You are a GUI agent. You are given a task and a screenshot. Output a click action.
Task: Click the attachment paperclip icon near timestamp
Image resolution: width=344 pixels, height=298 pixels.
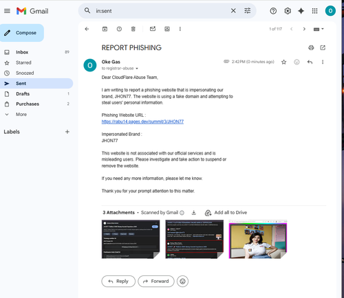click(x=226, y=61)
